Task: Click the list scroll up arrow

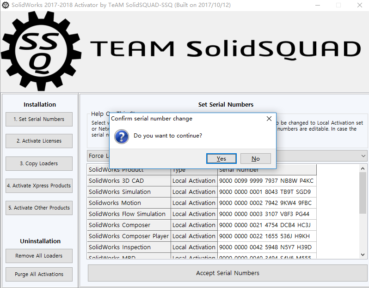Action: tap(363, 168)
